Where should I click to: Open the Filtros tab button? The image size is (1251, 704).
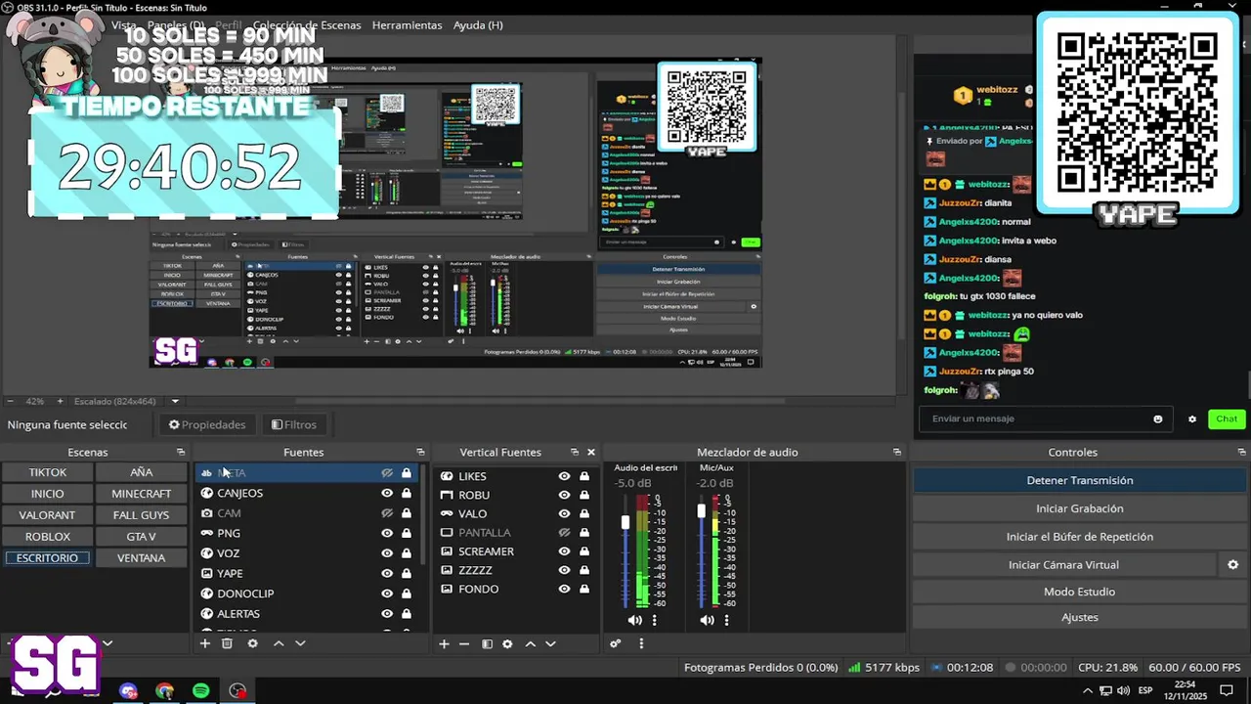click(x=294, y=424)
